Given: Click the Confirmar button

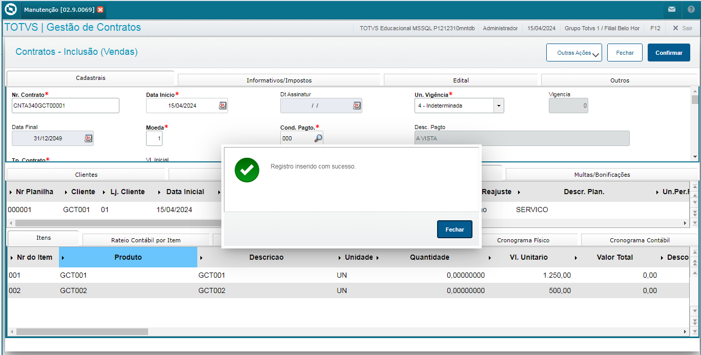Looking at the screenshot, I should (669, 53).
